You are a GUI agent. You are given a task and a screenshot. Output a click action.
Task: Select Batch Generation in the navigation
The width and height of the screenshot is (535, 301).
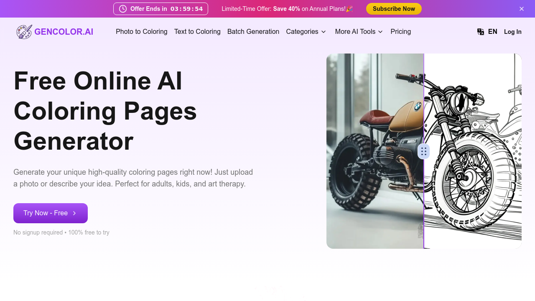pos(253,32)
